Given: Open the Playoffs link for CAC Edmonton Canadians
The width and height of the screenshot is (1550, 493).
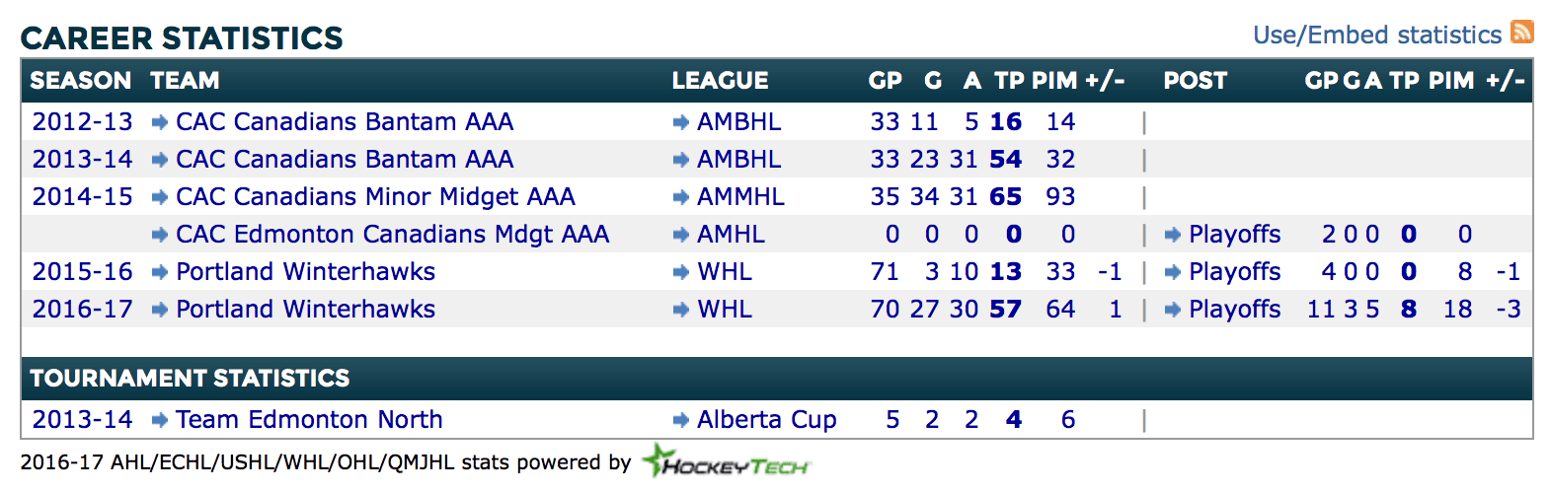Looking at the screenshot, I should coord(1234,235).
